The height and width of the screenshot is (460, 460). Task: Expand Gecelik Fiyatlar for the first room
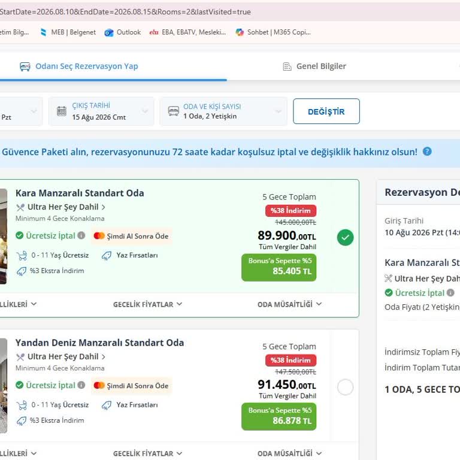[x=147, y=304]
